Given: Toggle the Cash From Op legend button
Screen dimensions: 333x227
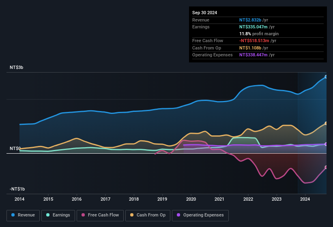Looking at the screenshot, I should pos(148,215).
